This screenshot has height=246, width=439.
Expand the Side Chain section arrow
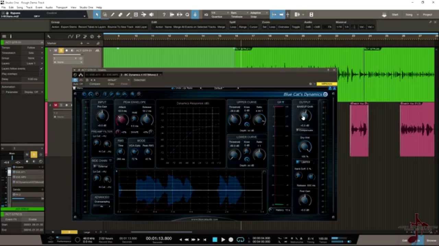(x=110, y=161)
